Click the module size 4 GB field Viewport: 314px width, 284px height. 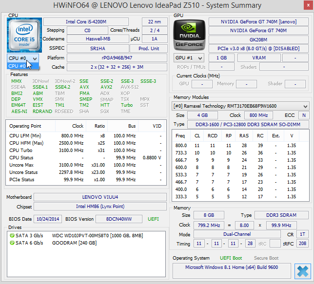click(x=202, y=115)
